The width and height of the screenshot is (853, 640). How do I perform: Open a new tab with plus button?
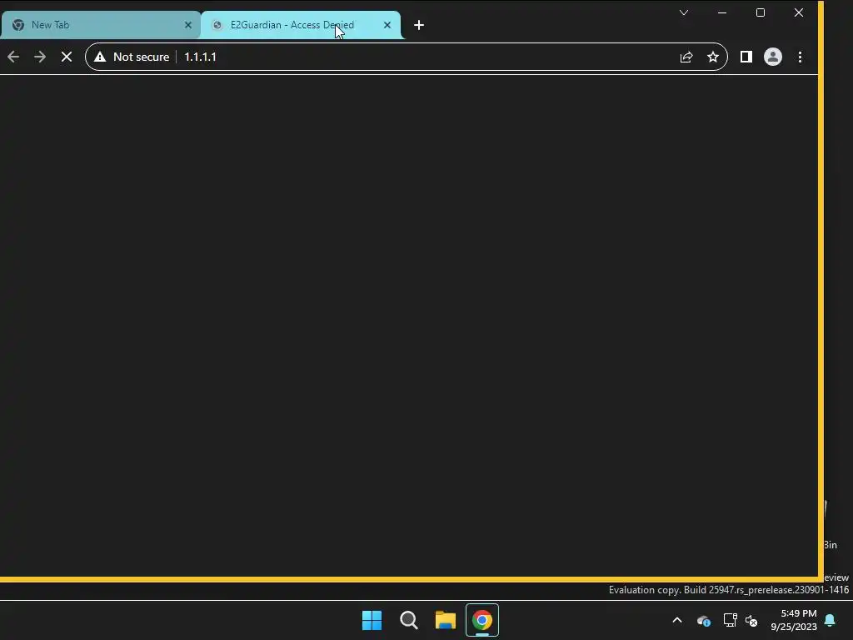[x=419, y=25]
